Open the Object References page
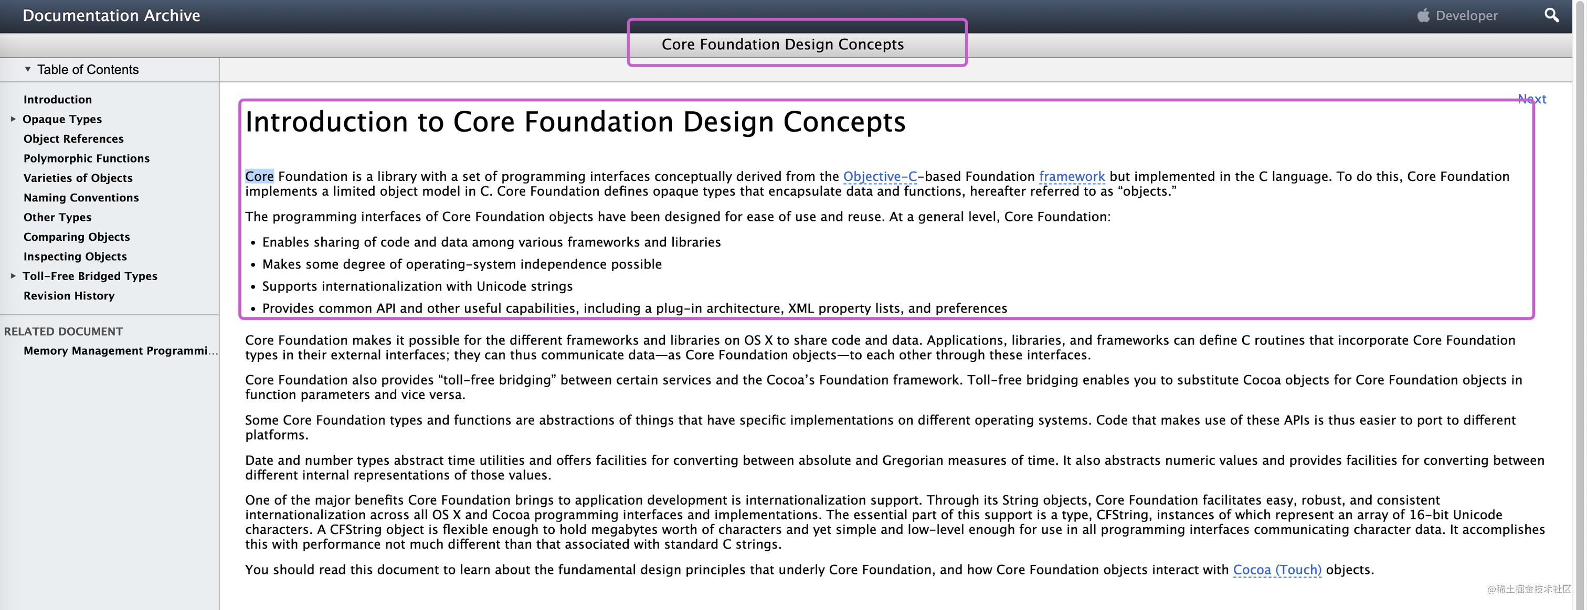 [73, 138]
